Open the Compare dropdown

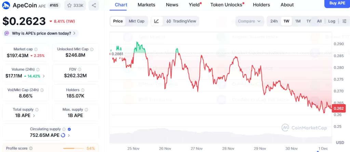coord(249,21)
